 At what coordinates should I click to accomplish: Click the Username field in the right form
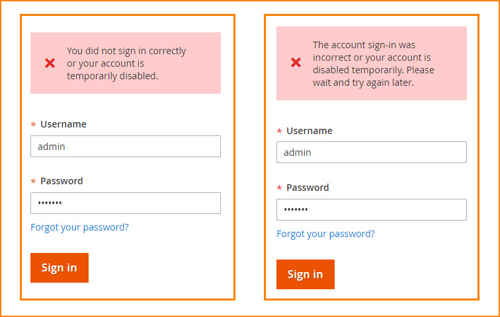point(371,153)
